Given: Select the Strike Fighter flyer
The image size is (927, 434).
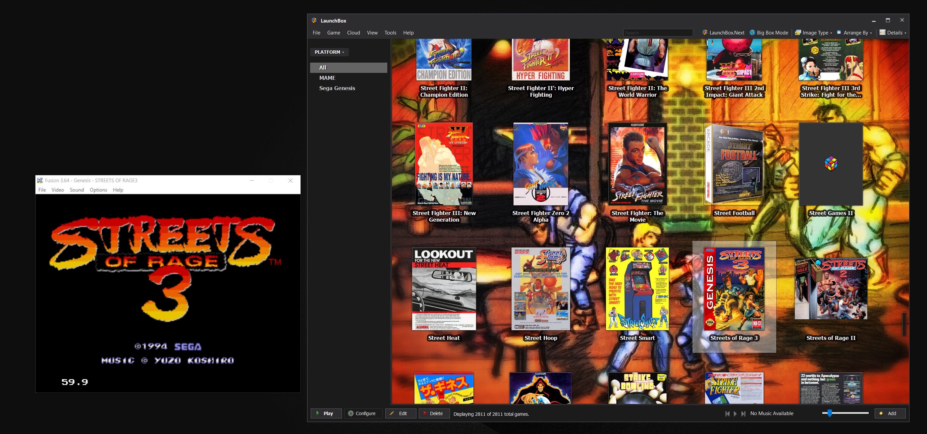Looking at the screenshot, I should tap(734, 388).
